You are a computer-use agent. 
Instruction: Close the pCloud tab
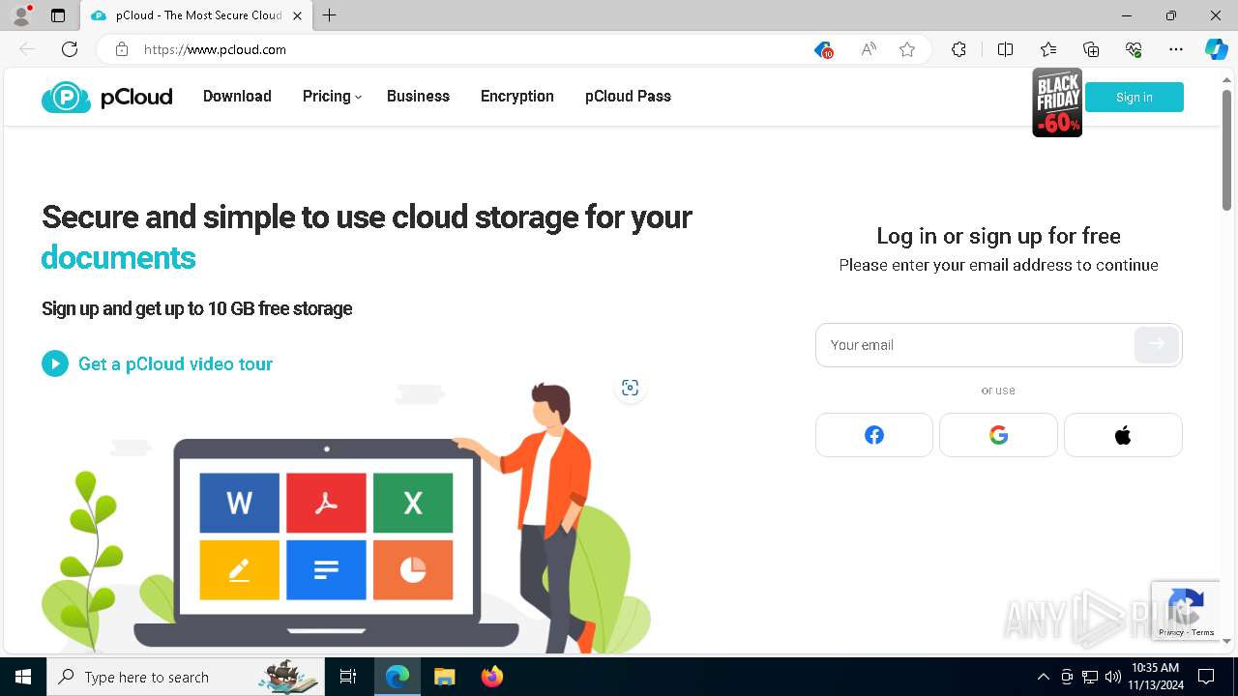(x=297, y=15)
